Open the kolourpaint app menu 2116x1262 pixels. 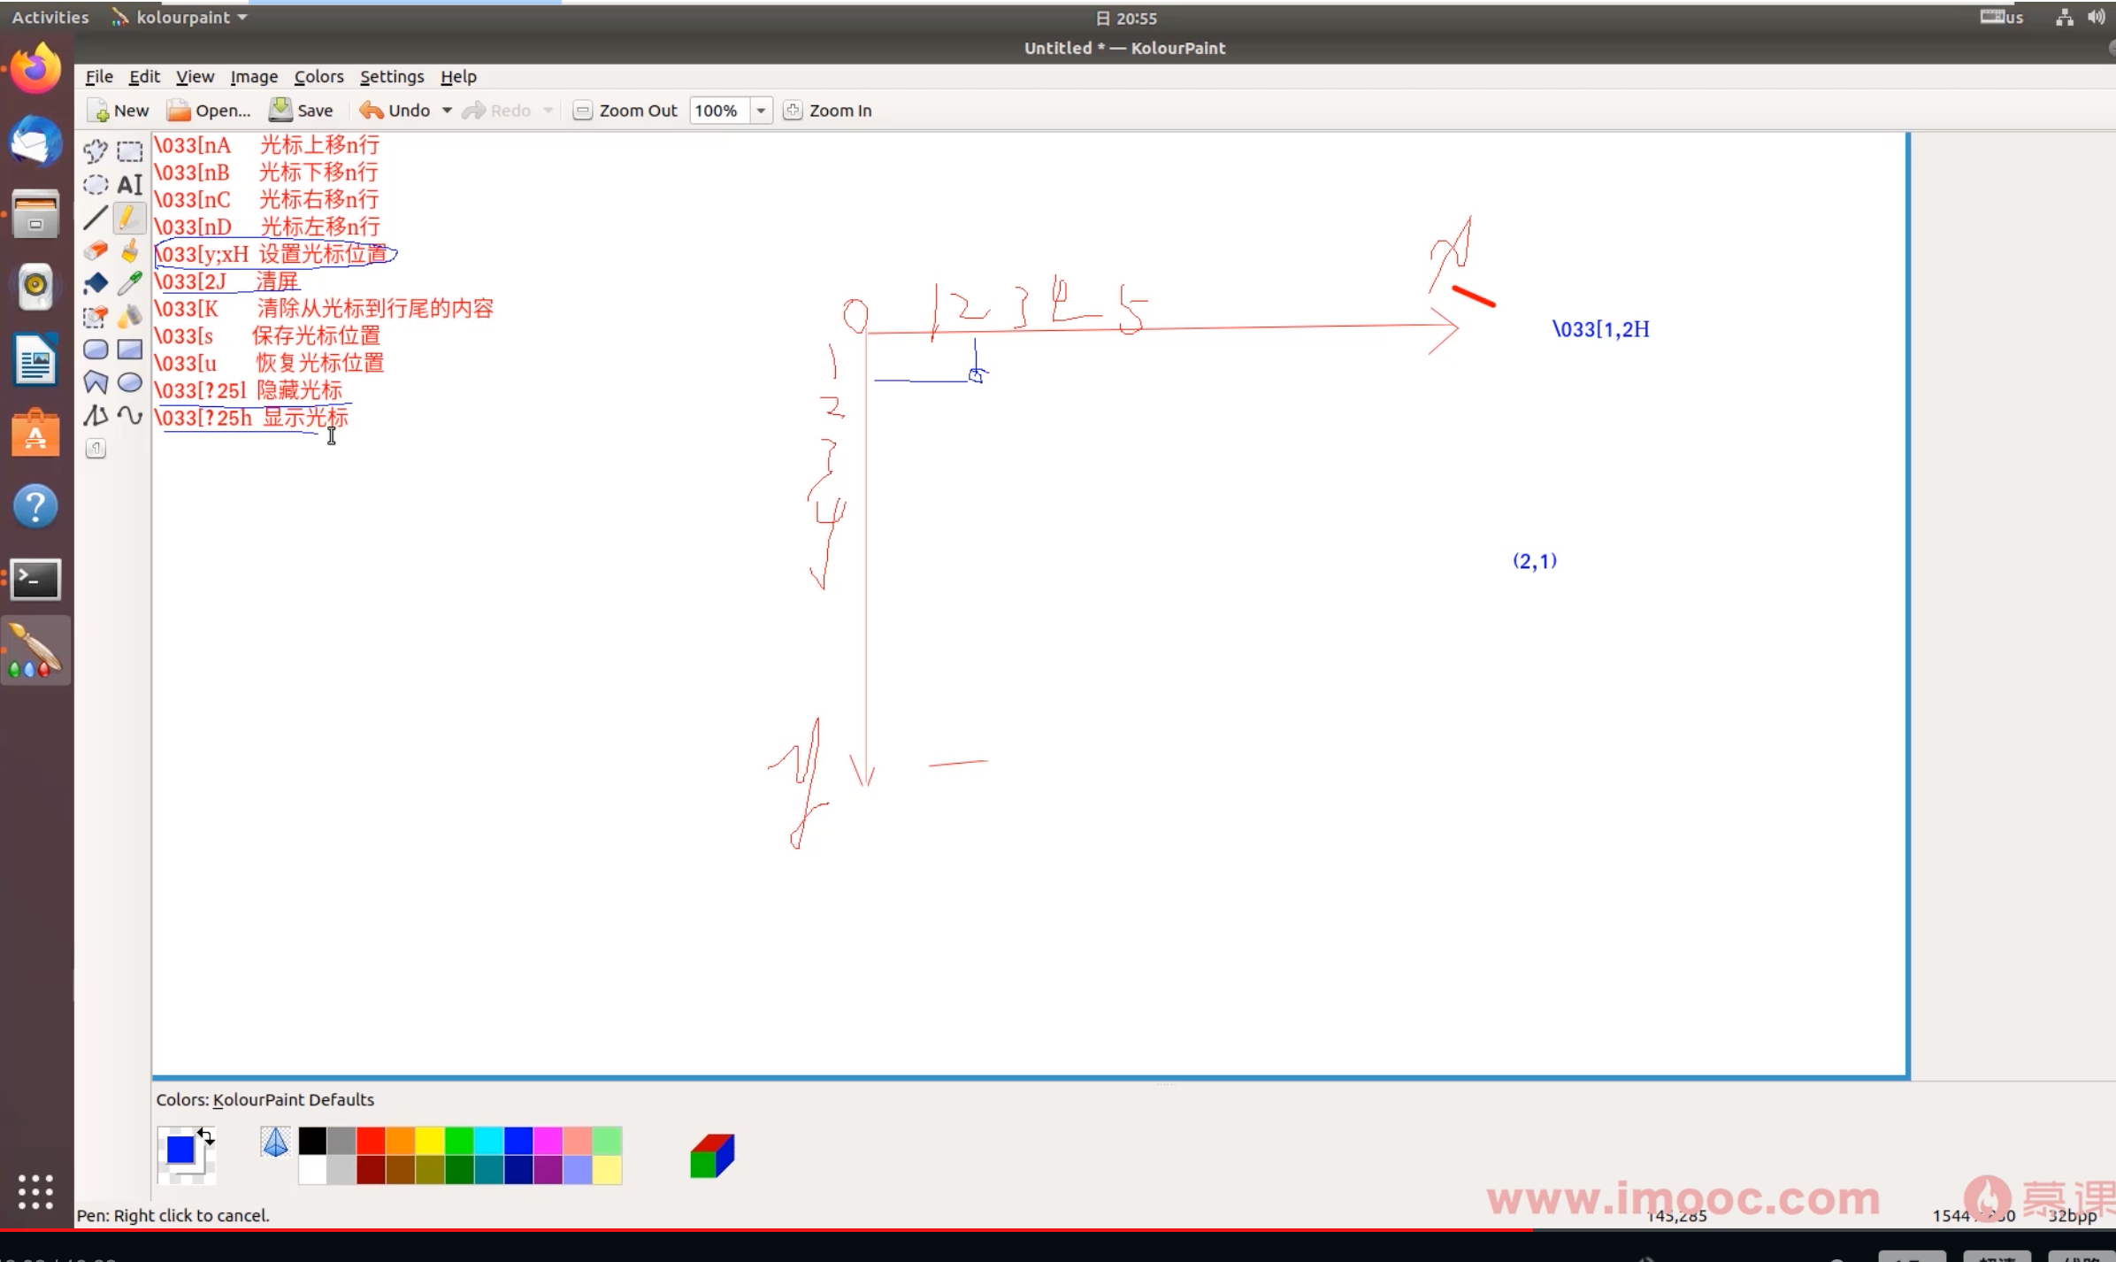click(x=180, y=18)
